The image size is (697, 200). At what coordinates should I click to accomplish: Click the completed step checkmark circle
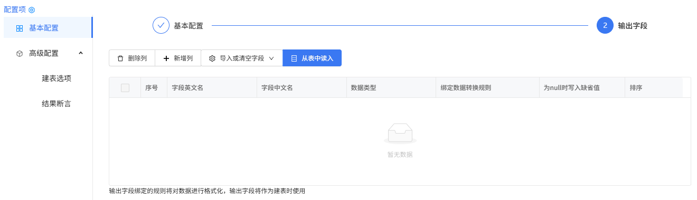pyautogui.click(x=161, y=25)
